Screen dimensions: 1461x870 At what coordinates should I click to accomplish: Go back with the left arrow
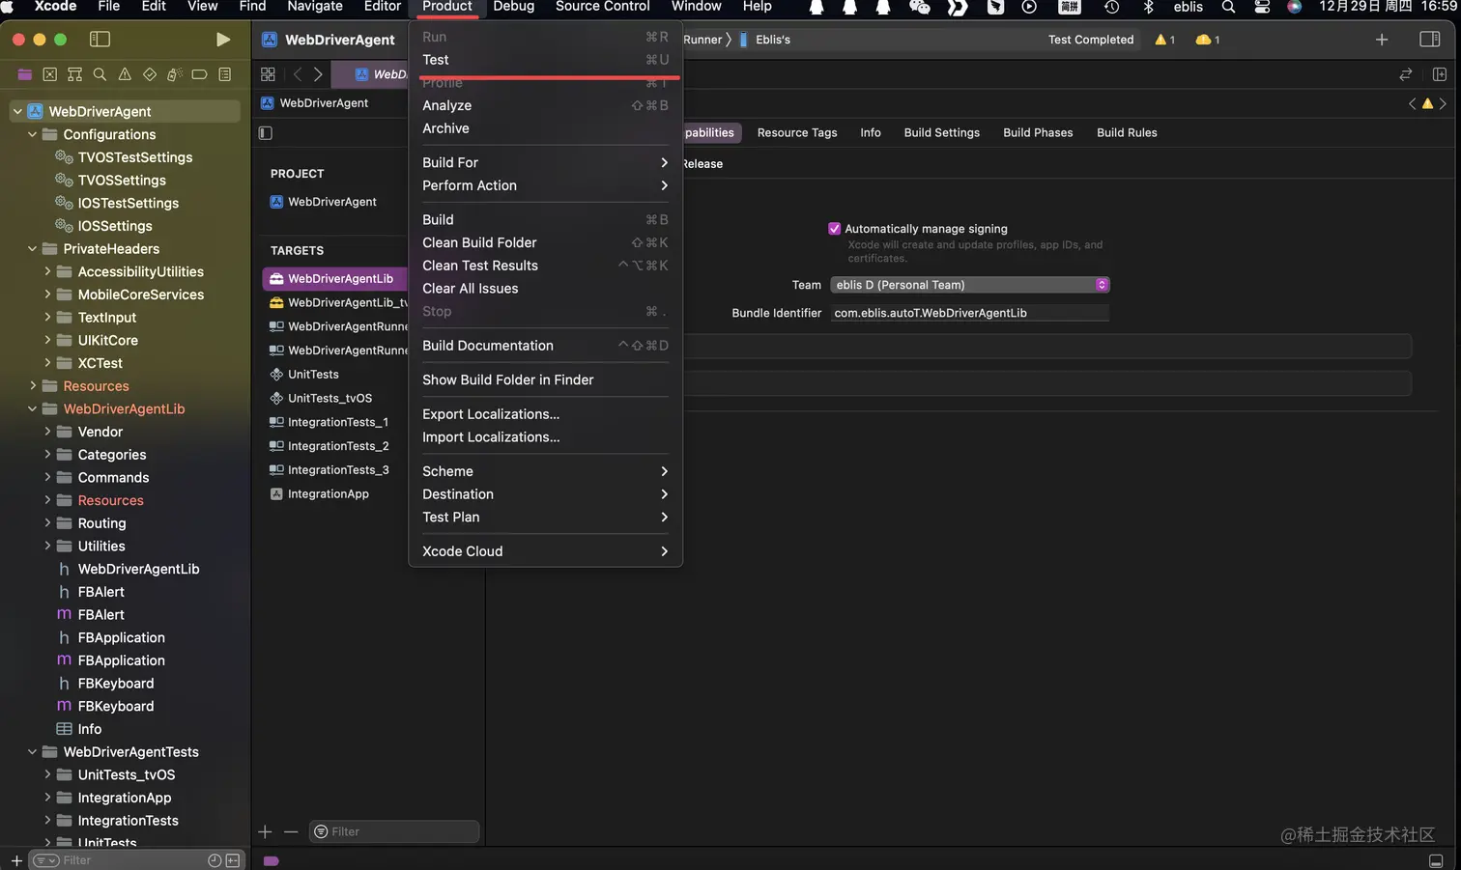tap(298, 74)
